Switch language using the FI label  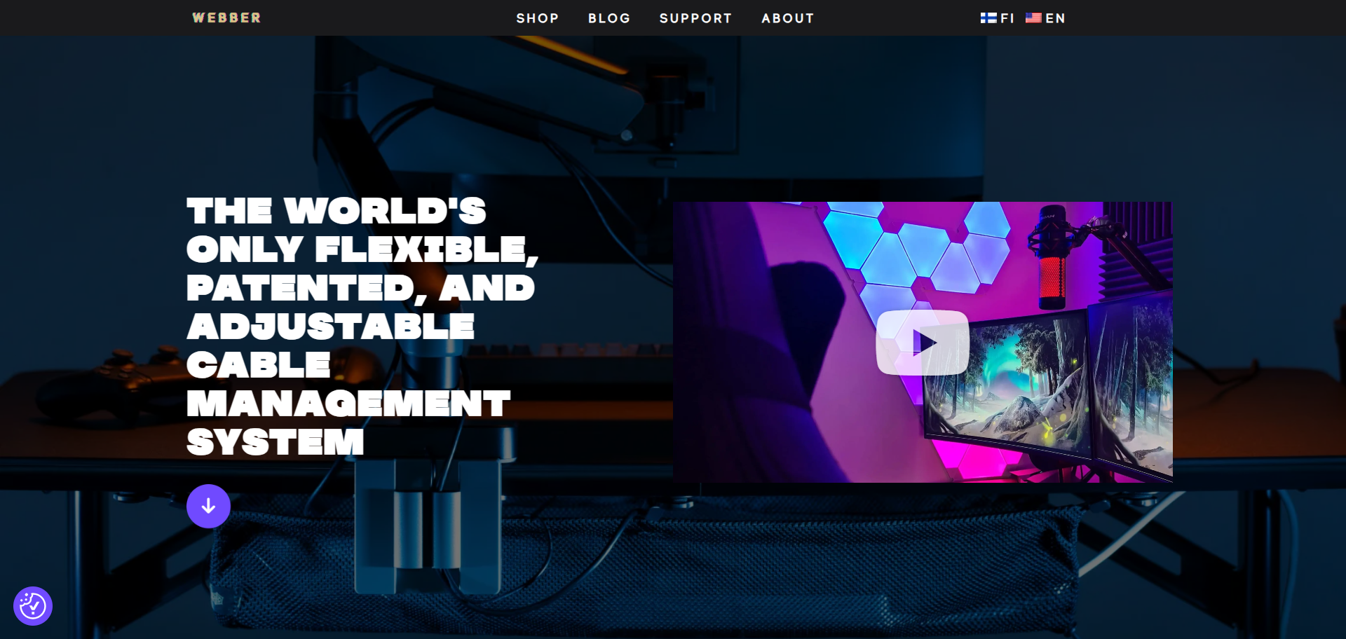pos(1007,19)
